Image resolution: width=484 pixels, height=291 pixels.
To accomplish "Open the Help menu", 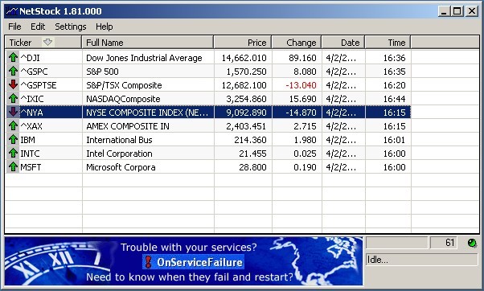I will [x=105, y=27].
